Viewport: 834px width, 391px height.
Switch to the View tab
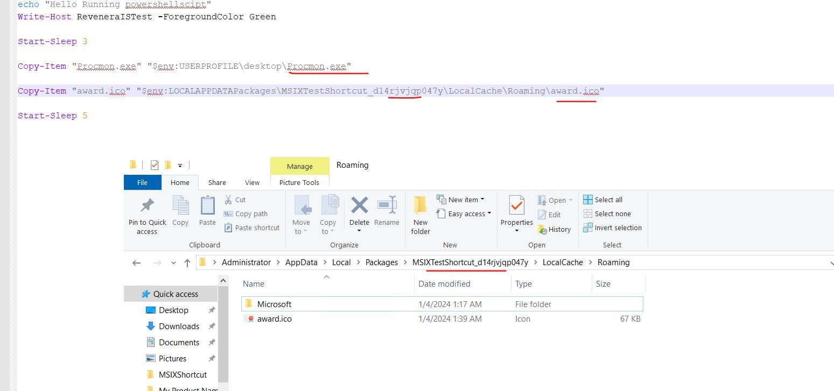click(251, 182)
